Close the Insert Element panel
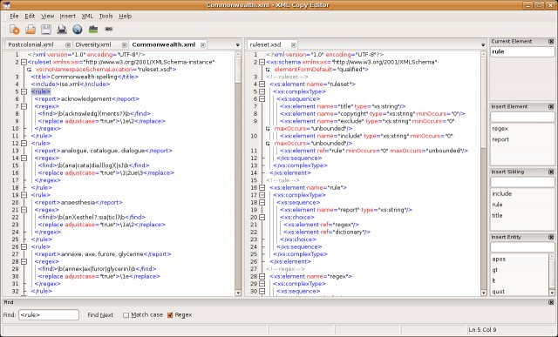 [x=551, y=106]
